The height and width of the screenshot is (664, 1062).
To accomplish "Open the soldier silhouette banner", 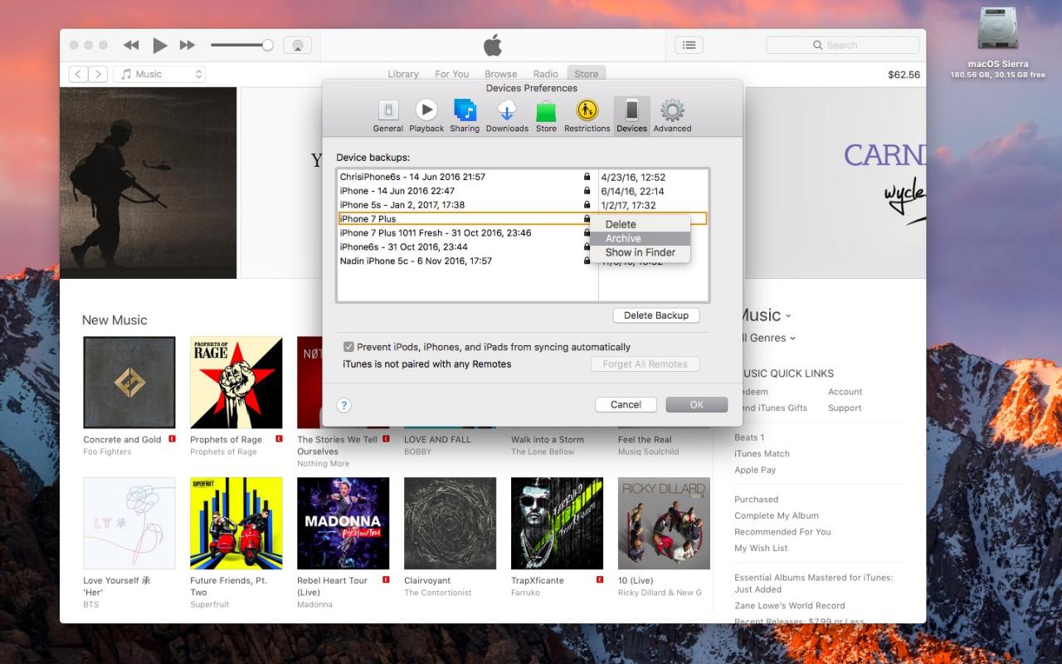I will (x=149, y=183).
